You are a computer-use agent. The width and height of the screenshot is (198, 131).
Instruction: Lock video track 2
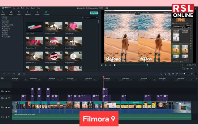(x=6, y=98)
